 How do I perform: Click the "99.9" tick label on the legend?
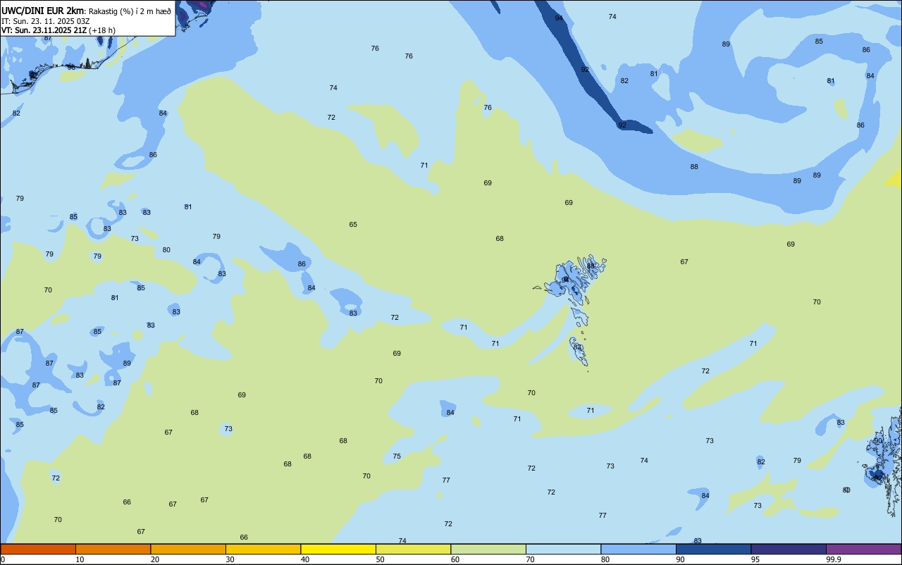point(834,559)
